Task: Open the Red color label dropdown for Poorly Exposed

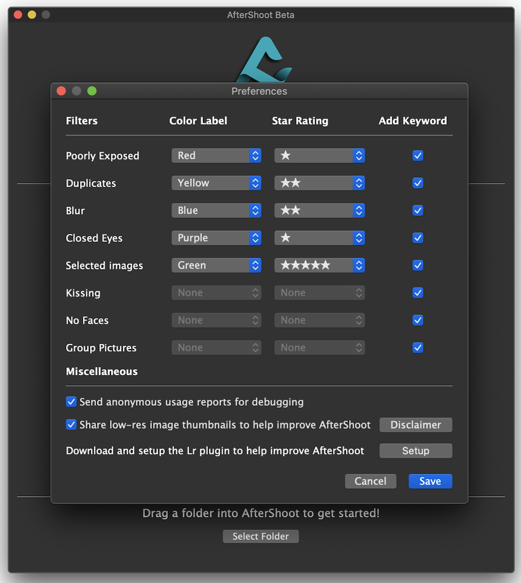Action: pos(216,155)
